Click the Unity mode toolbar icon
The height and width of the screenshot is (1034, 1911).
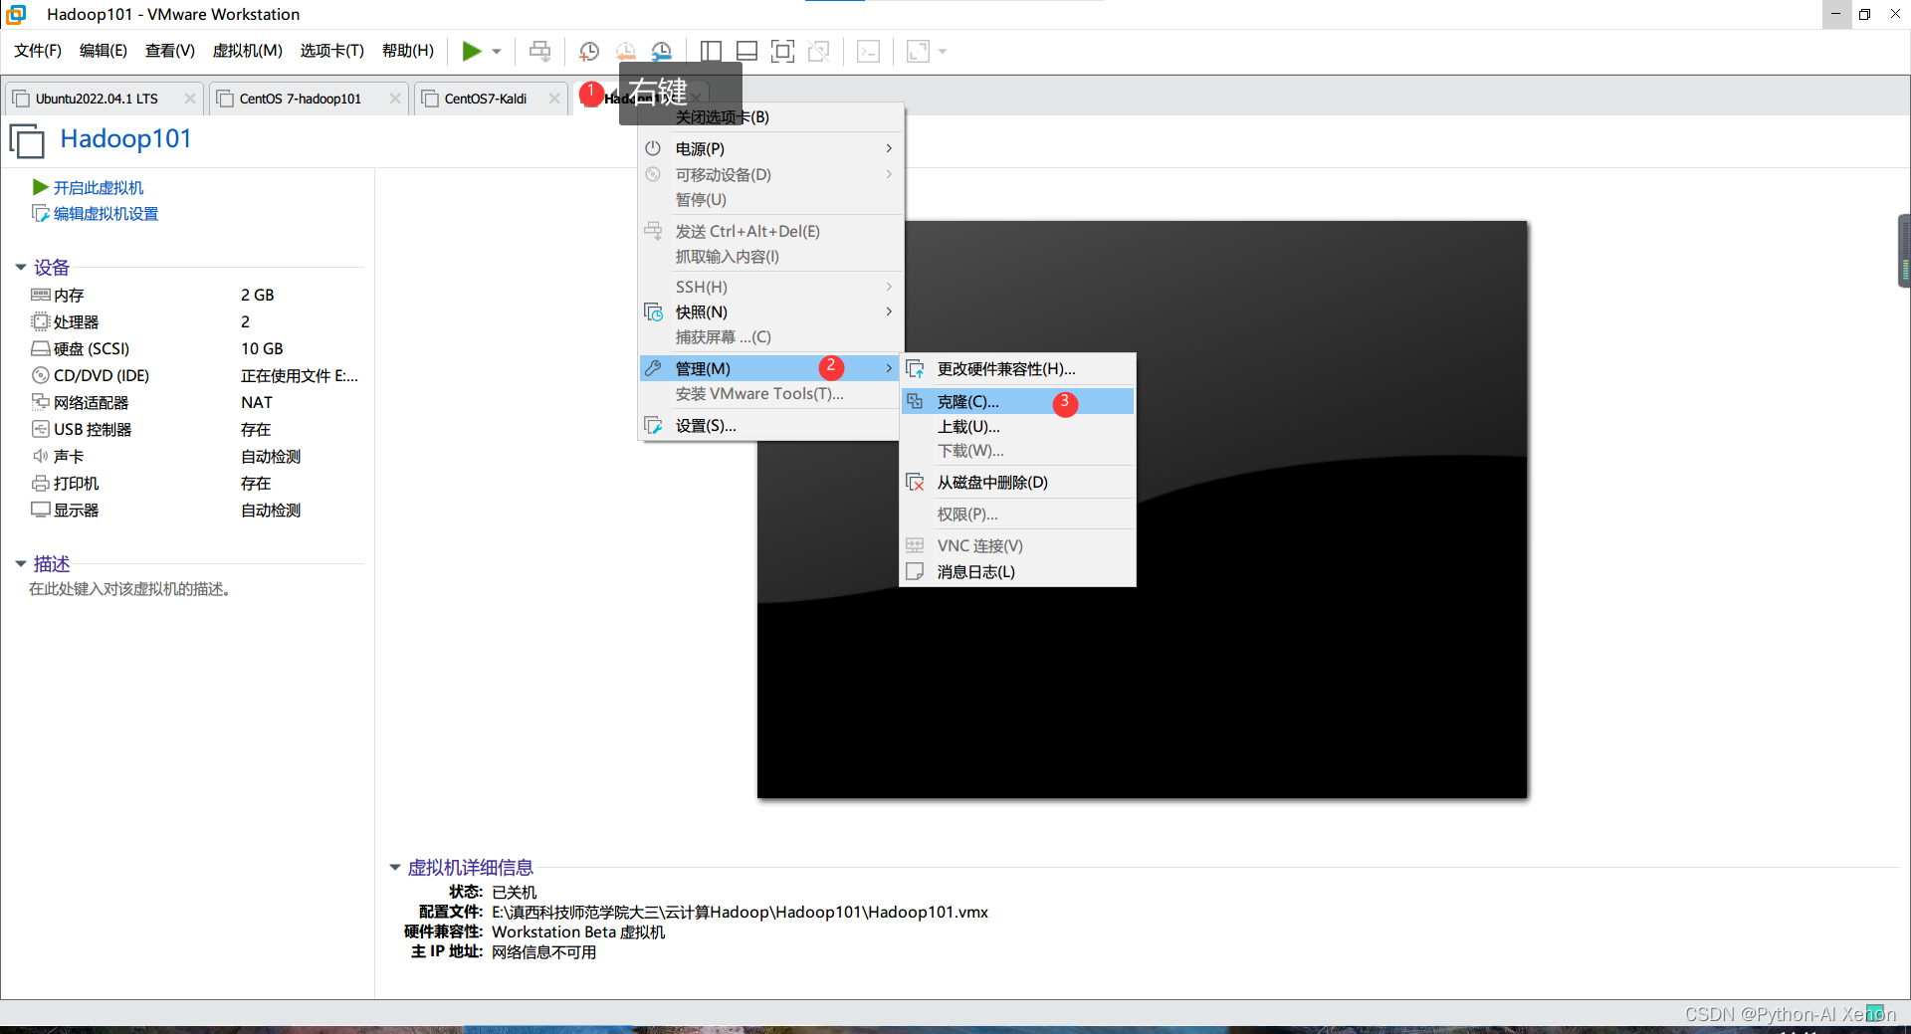[x=819, y=52]
